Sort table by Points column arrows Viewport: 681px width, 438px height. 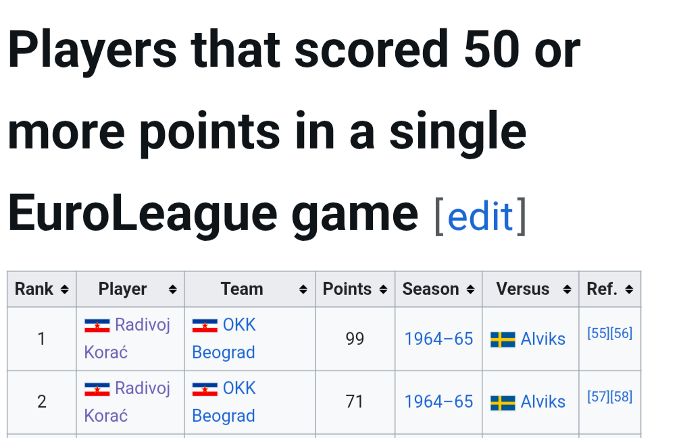point(383,290)
